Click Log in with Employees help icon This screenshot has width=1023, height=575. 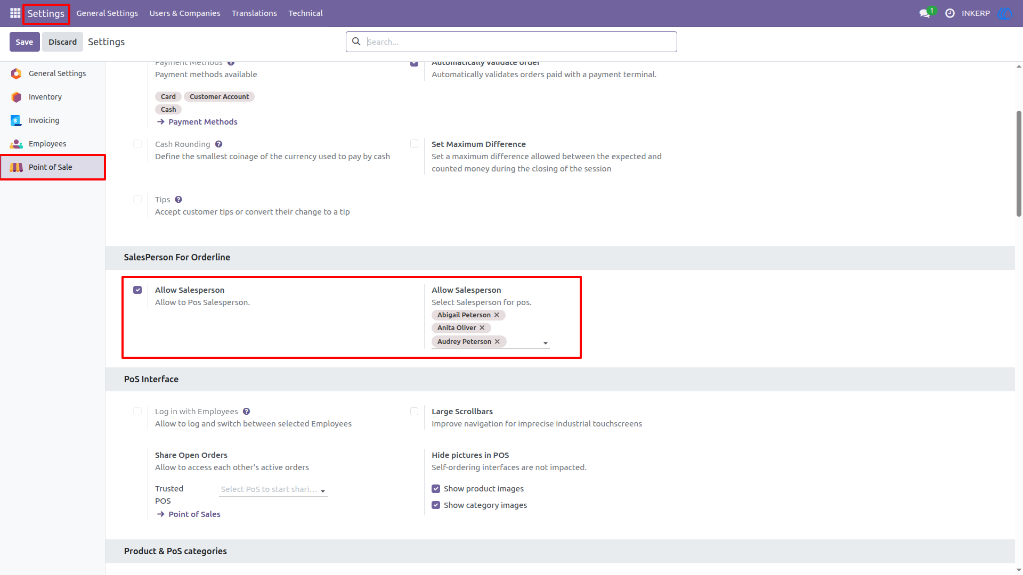(x=246, y=412)
